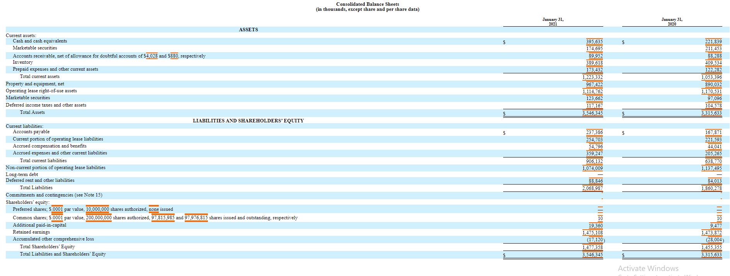Click the 117,167 deferred income taxes value
The width and height of the screenshot is (730, 276).
point(594,106)
